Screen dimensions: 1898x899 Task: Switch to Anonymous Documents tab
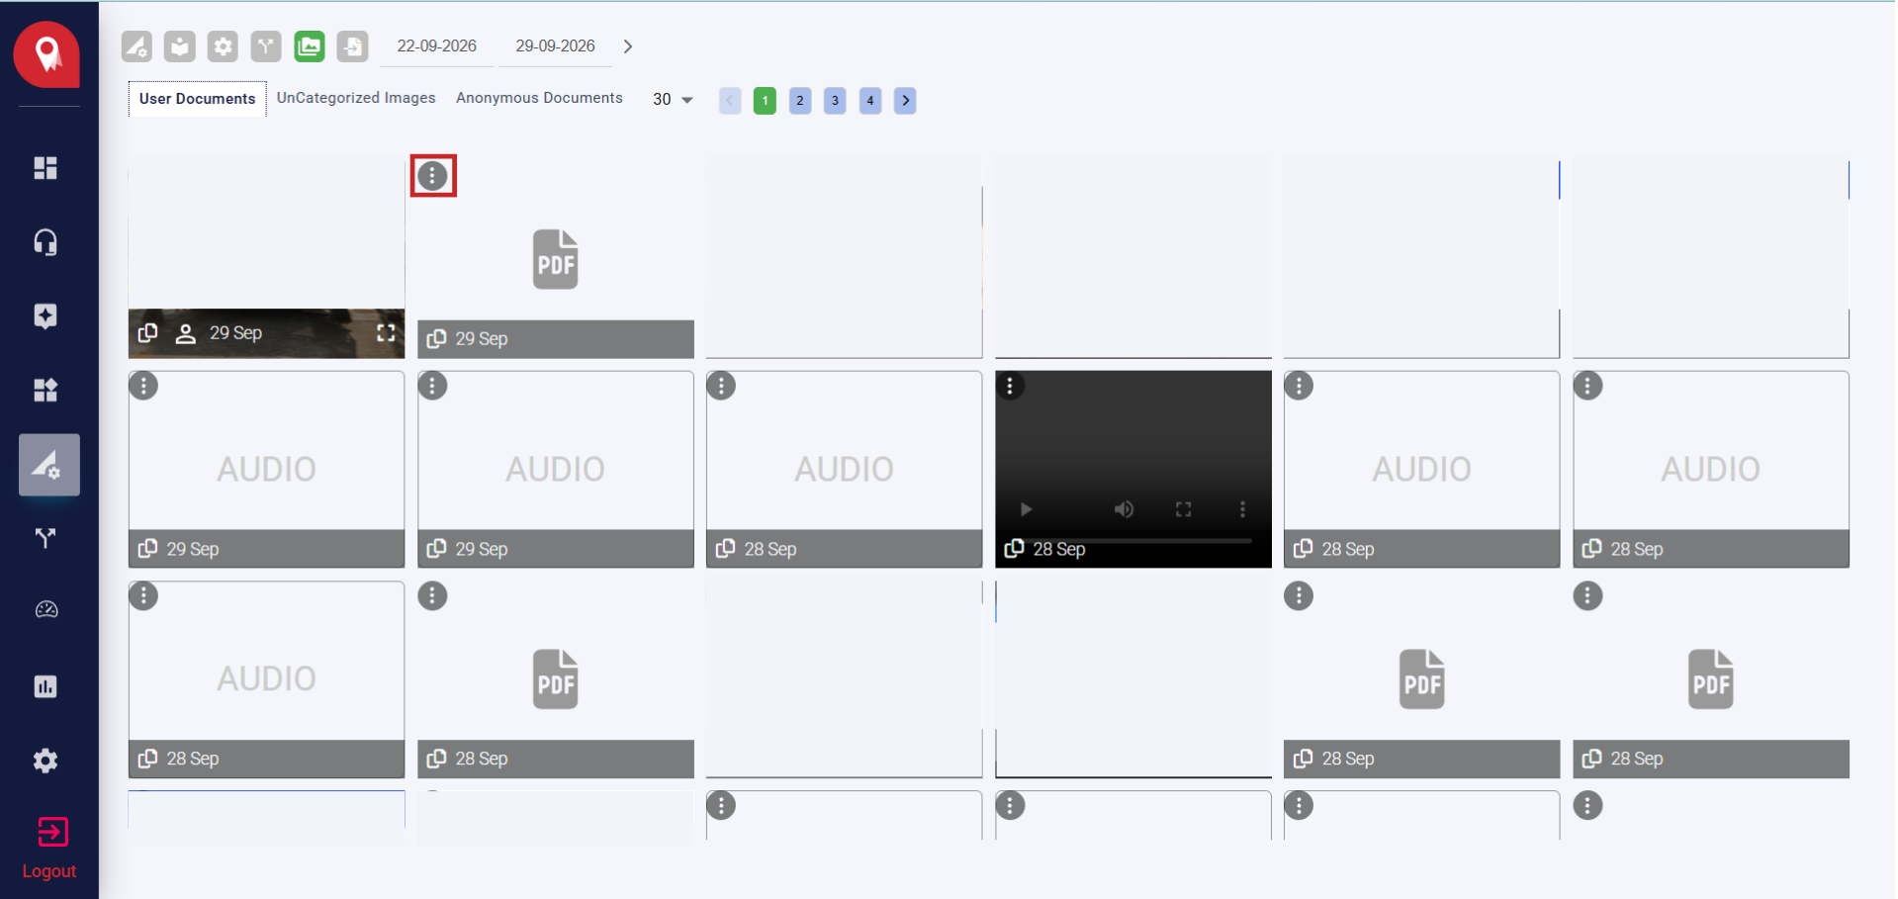[539, 98]
